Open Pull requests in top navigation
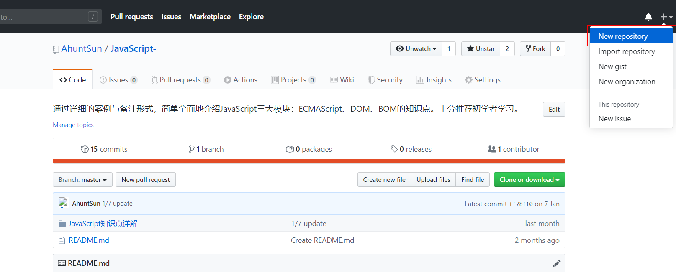 click(132, 17)
